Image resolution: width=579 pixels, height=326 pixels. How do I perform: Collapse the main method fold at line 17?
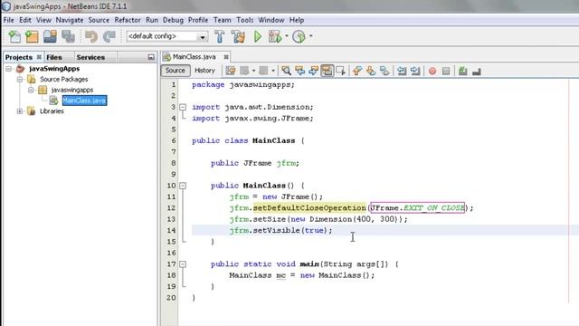tap(183, 264)
